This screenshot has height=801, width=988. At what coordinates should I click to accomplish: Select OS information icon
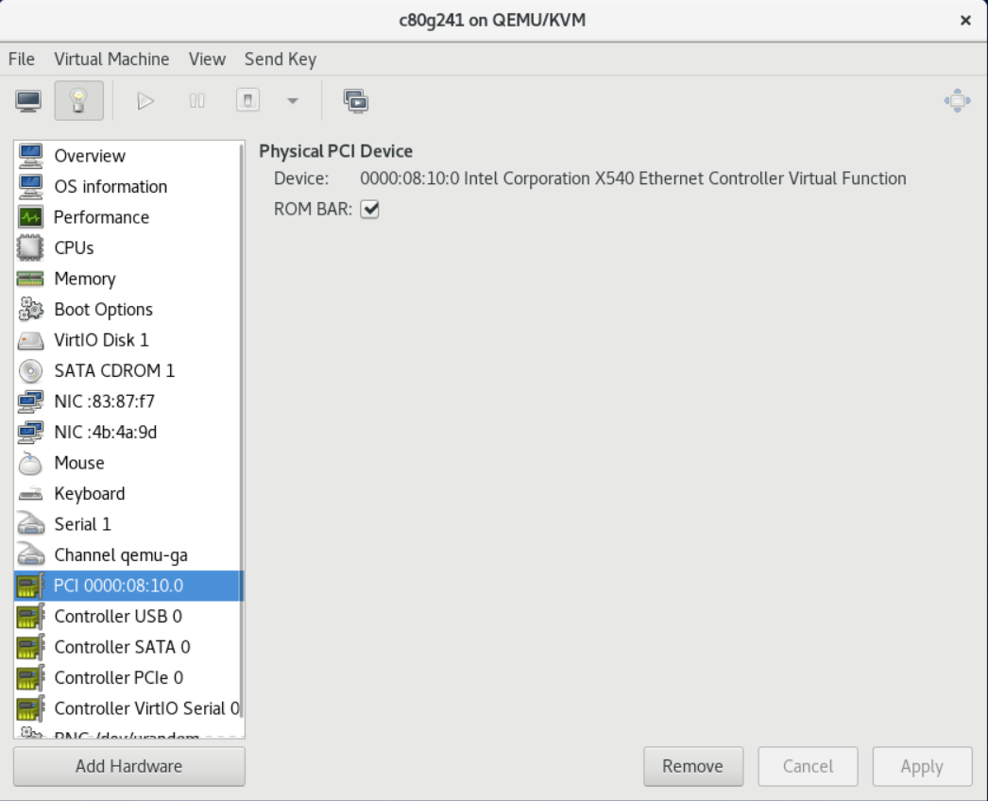click(30, 186)
